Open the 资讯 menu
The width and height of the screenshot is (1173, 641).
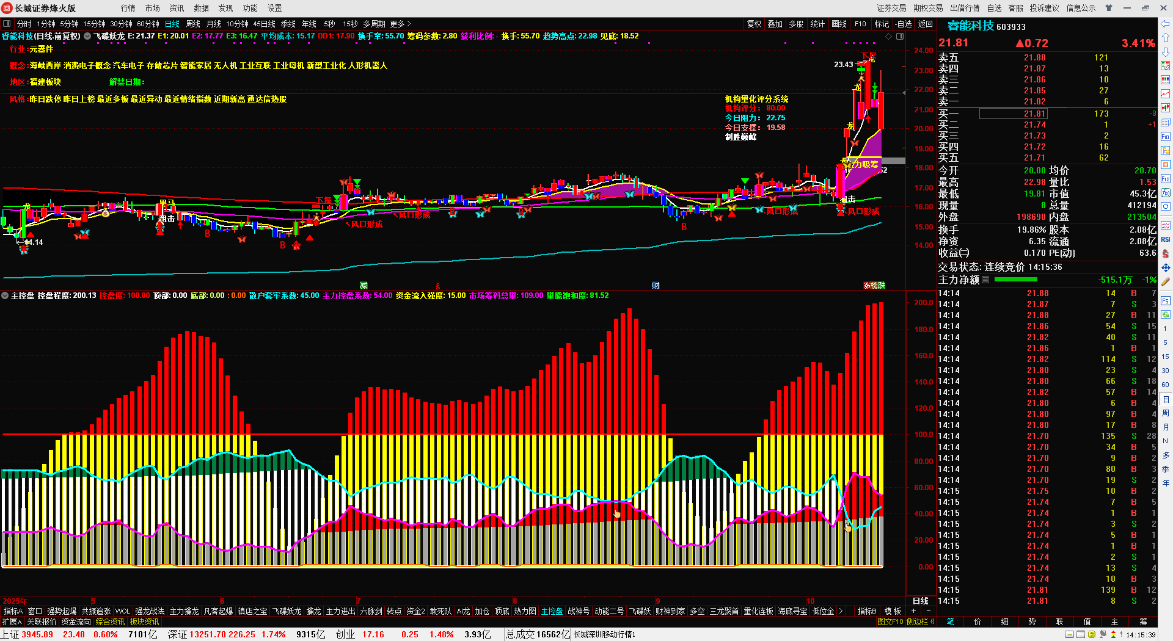click(177, 8)
